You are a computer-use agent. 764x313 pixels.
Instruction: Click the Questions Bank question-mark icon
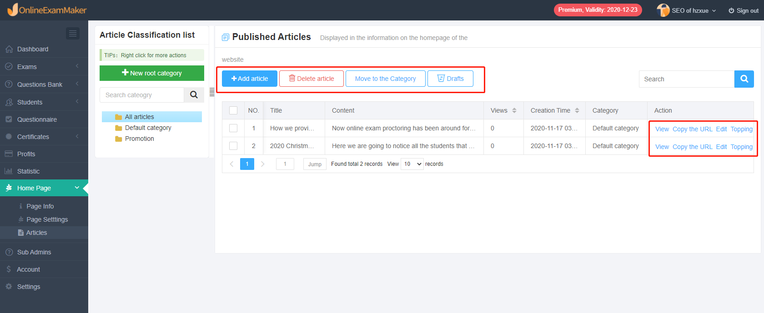point(9,84)
